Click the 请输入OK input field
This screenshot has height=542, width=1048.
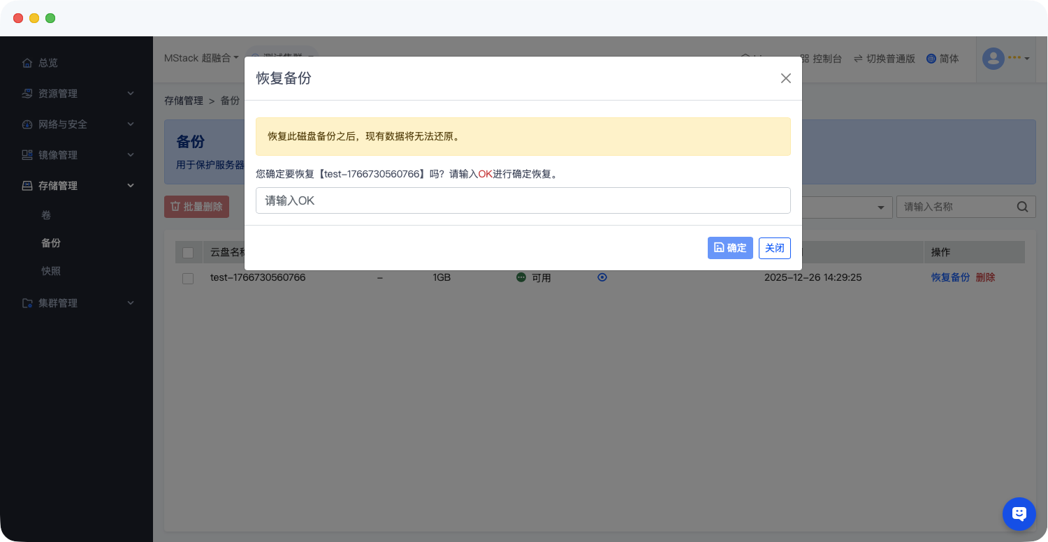[523, 200]
